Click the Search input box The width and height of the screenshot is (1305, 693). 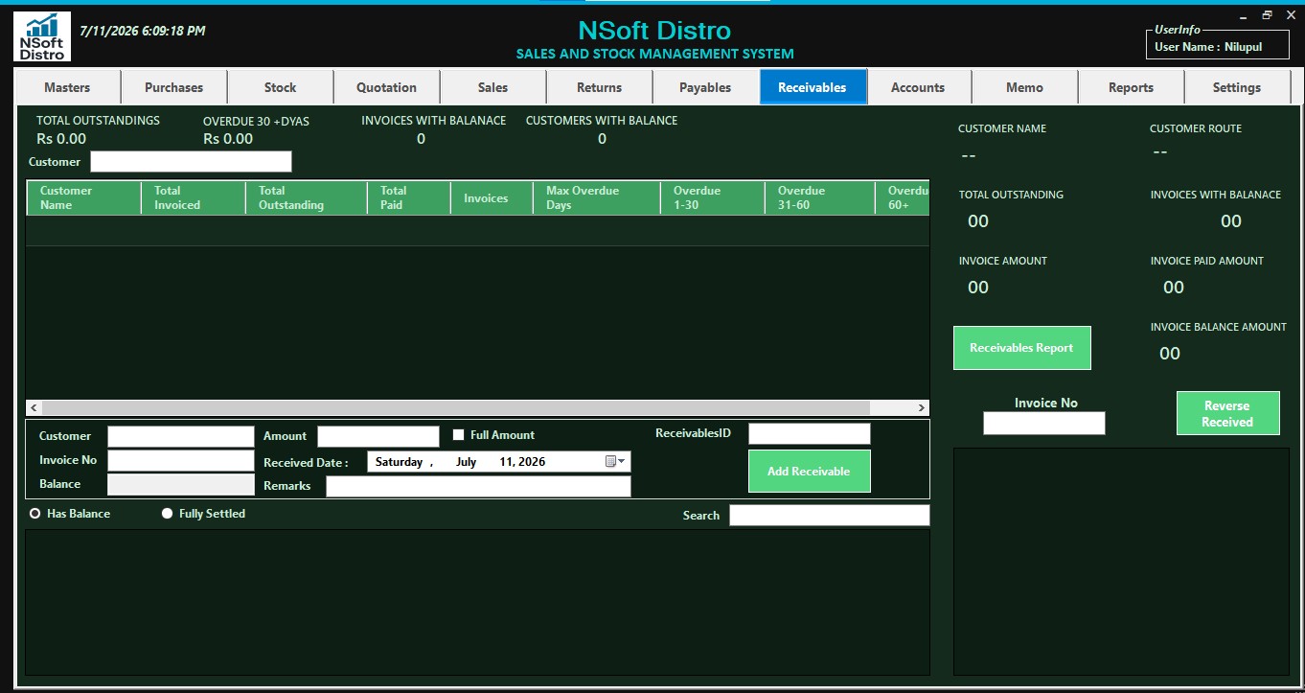[830, 516]
